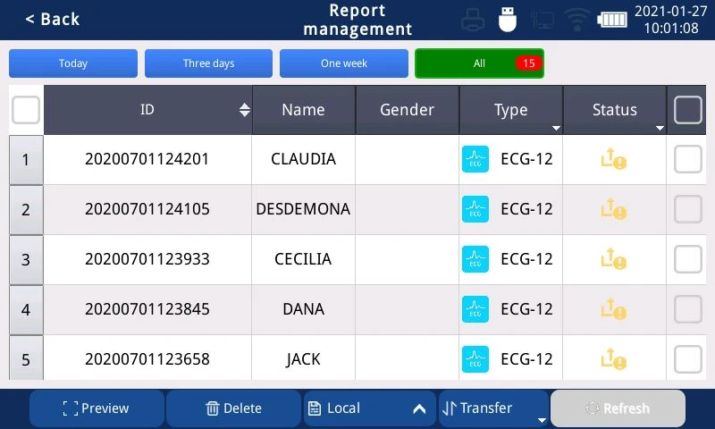The height and width of the screenshot is (429, 715).
Task: Click the ECG icon in JACK's row
Action: point(475,359)
